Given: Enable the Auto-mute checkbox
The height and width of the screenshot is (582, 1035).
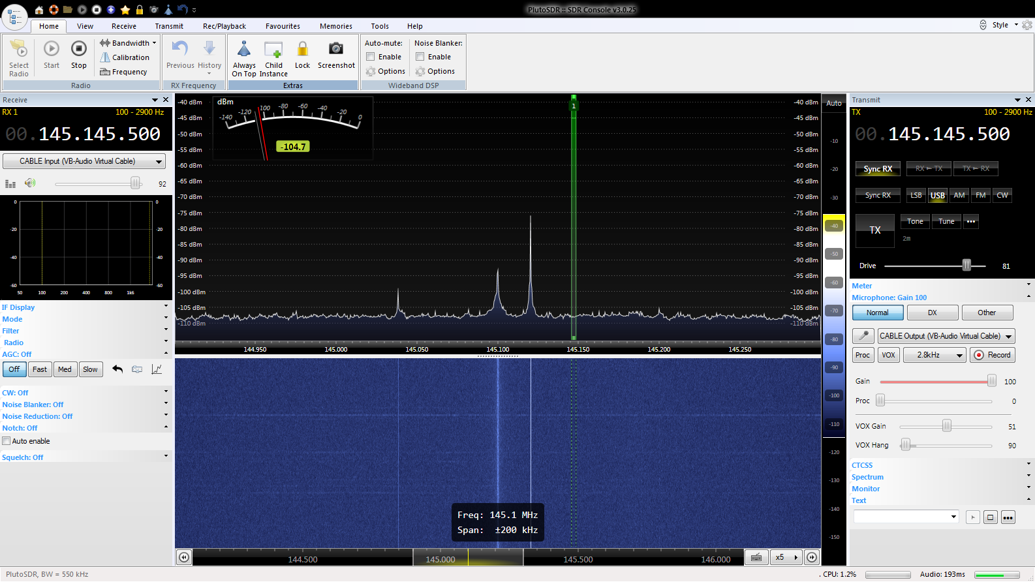Looking at the screenshot, I should [371, 57].
